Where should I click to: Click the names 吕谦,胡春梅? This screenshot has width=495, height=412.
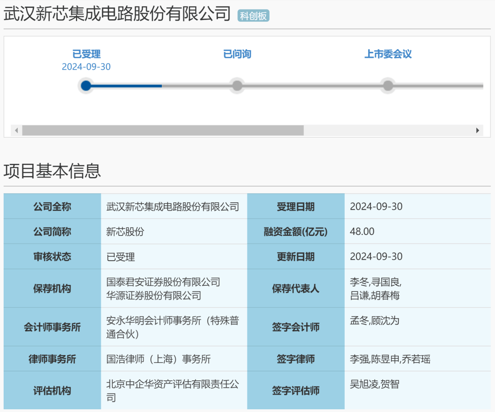375,295
